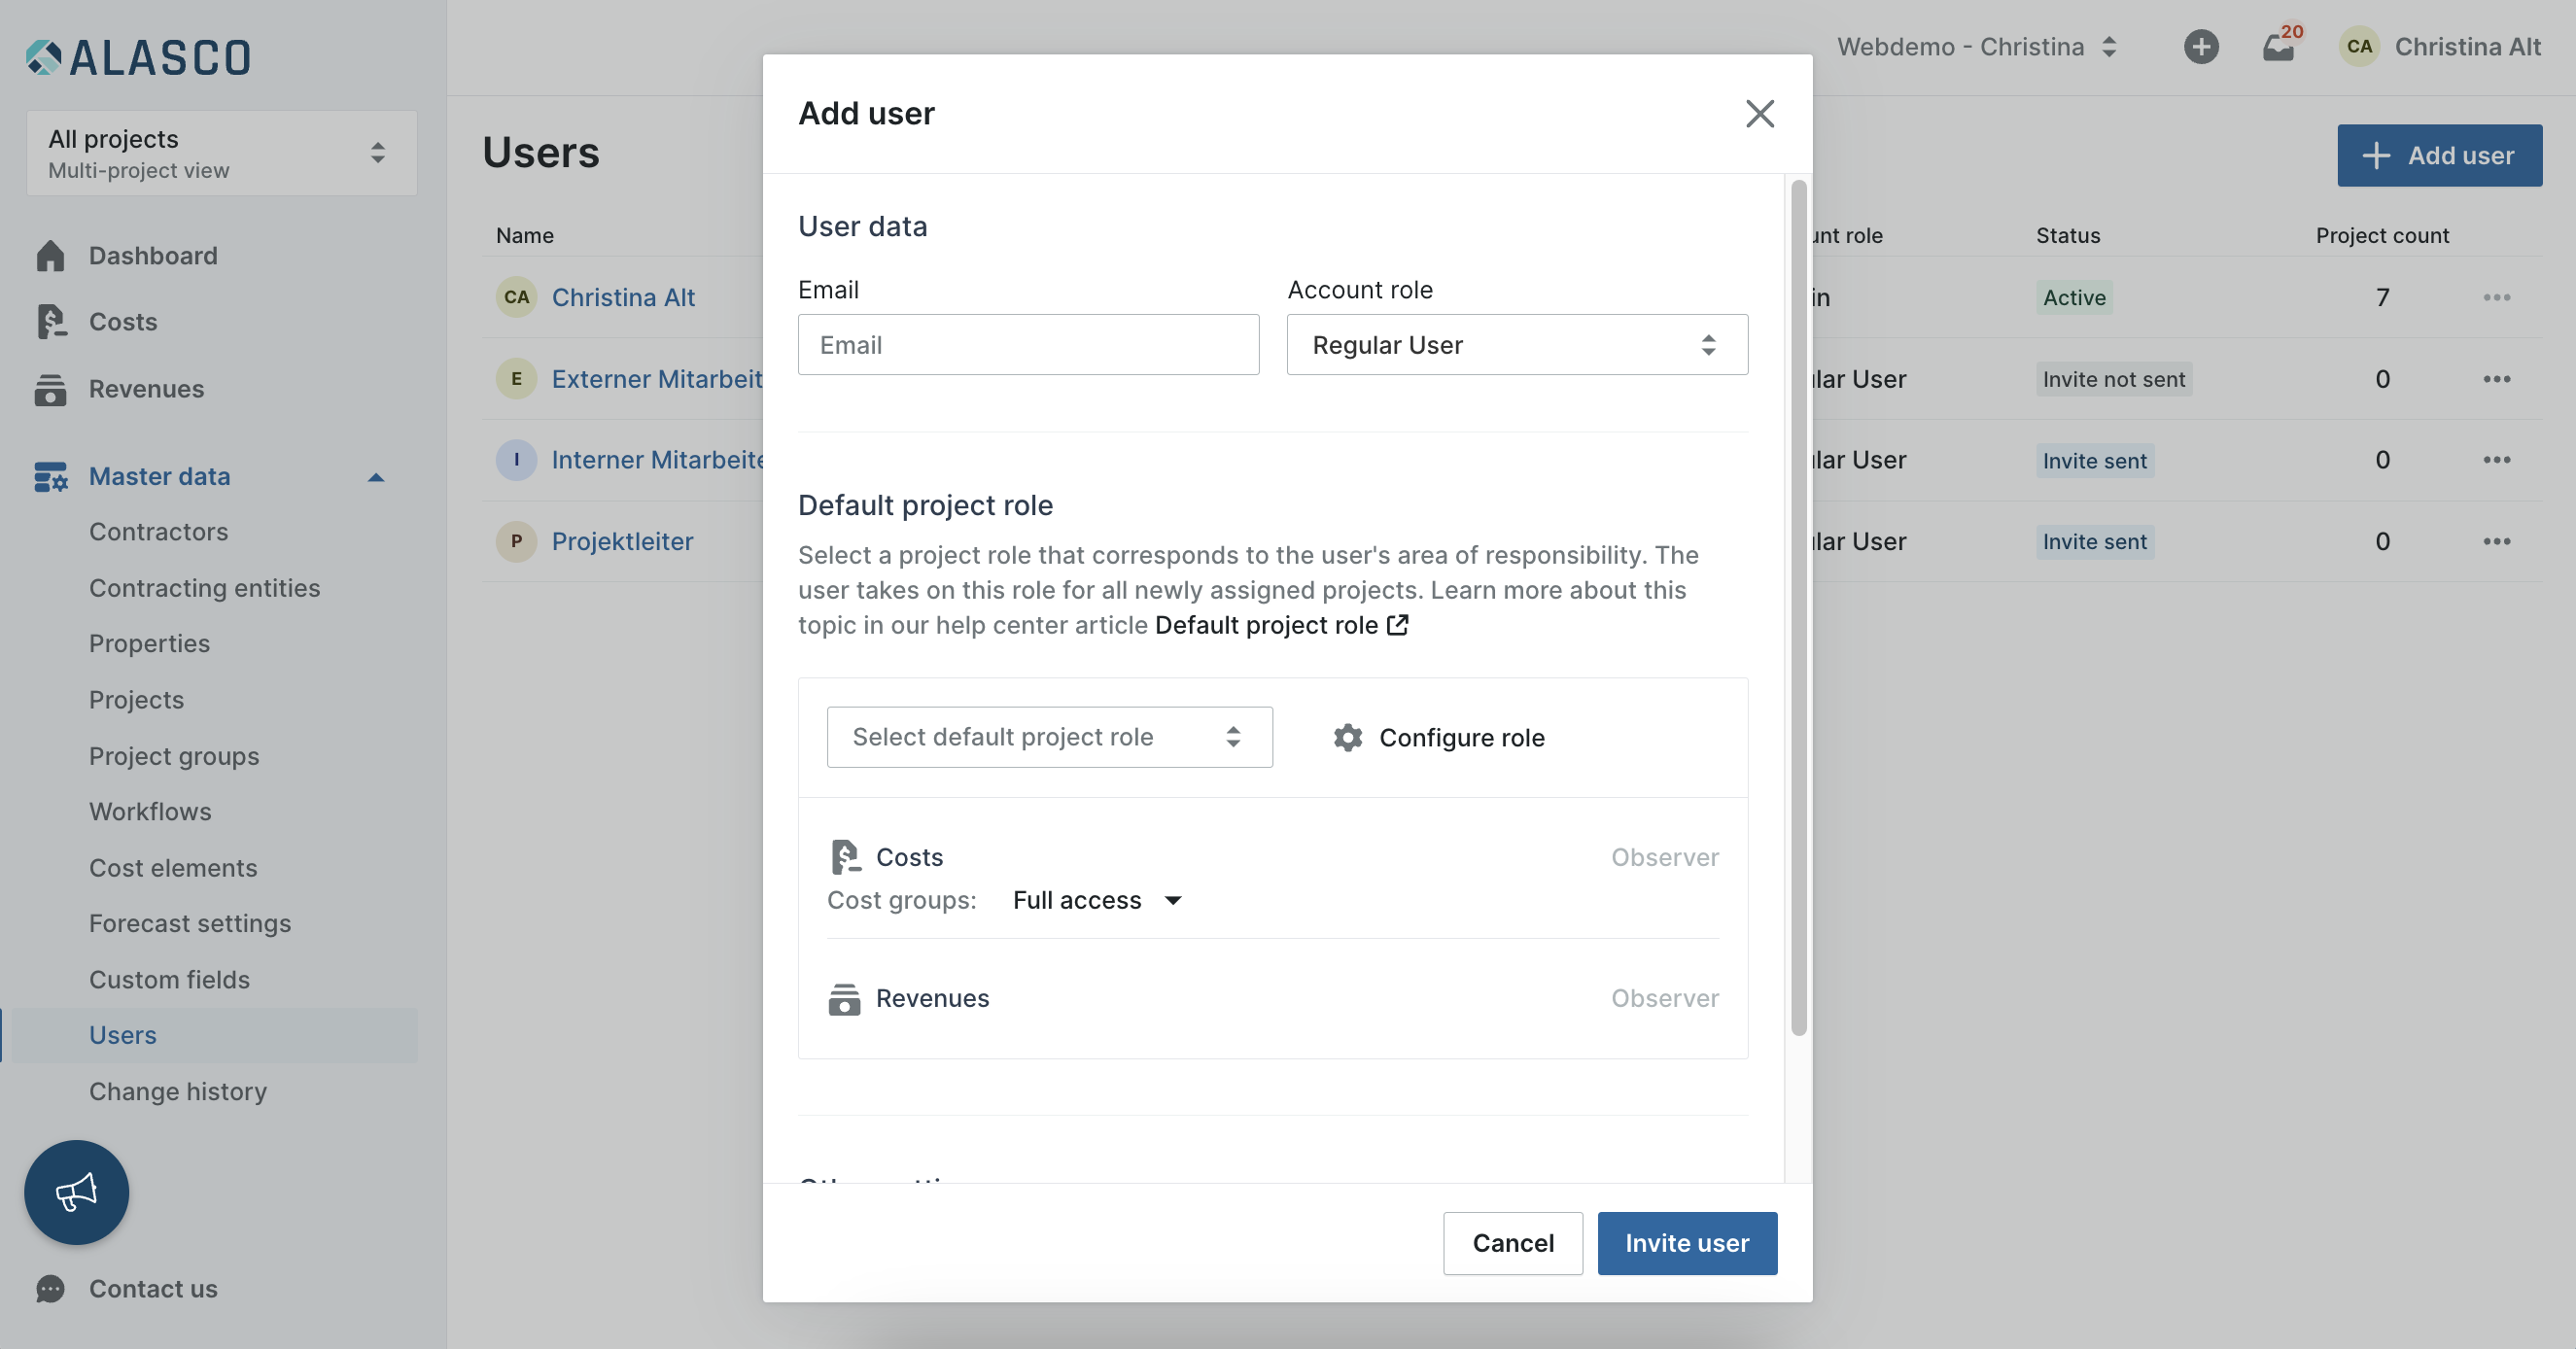The image size is (2576, 1349).
Task: Open the inbox notifications icon
Action: coord(2278,47)
